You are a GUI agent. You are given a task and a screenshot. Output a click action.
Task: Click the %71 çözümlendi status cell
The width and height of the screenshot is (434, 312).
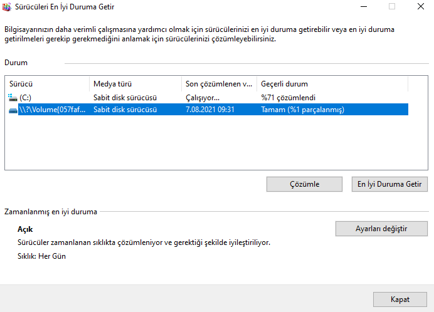tap(288, 98)
